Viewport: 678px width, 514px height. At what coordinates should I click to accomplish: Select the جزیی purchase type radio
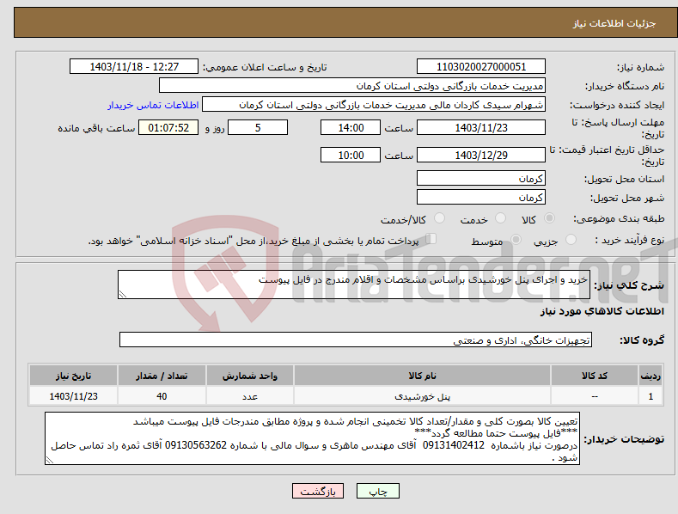pos(571,240)
